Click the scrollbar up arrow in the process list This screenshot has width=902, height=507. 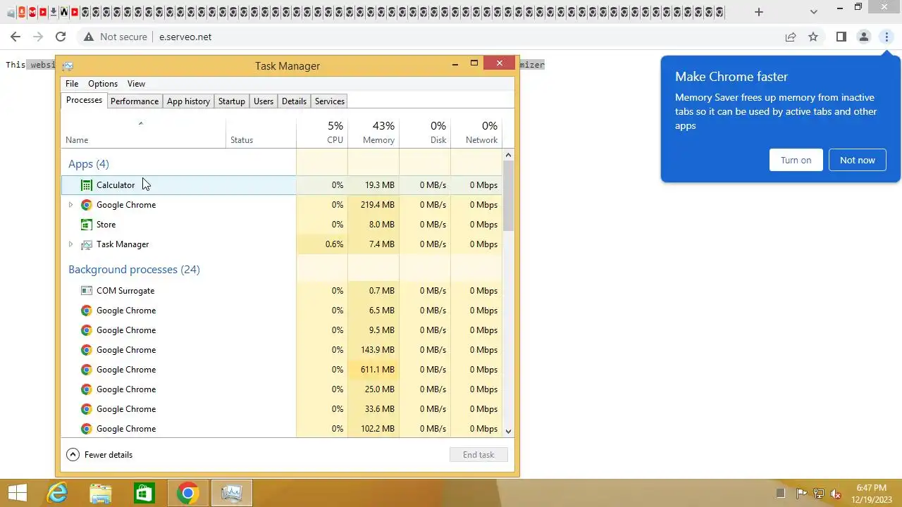509,155
